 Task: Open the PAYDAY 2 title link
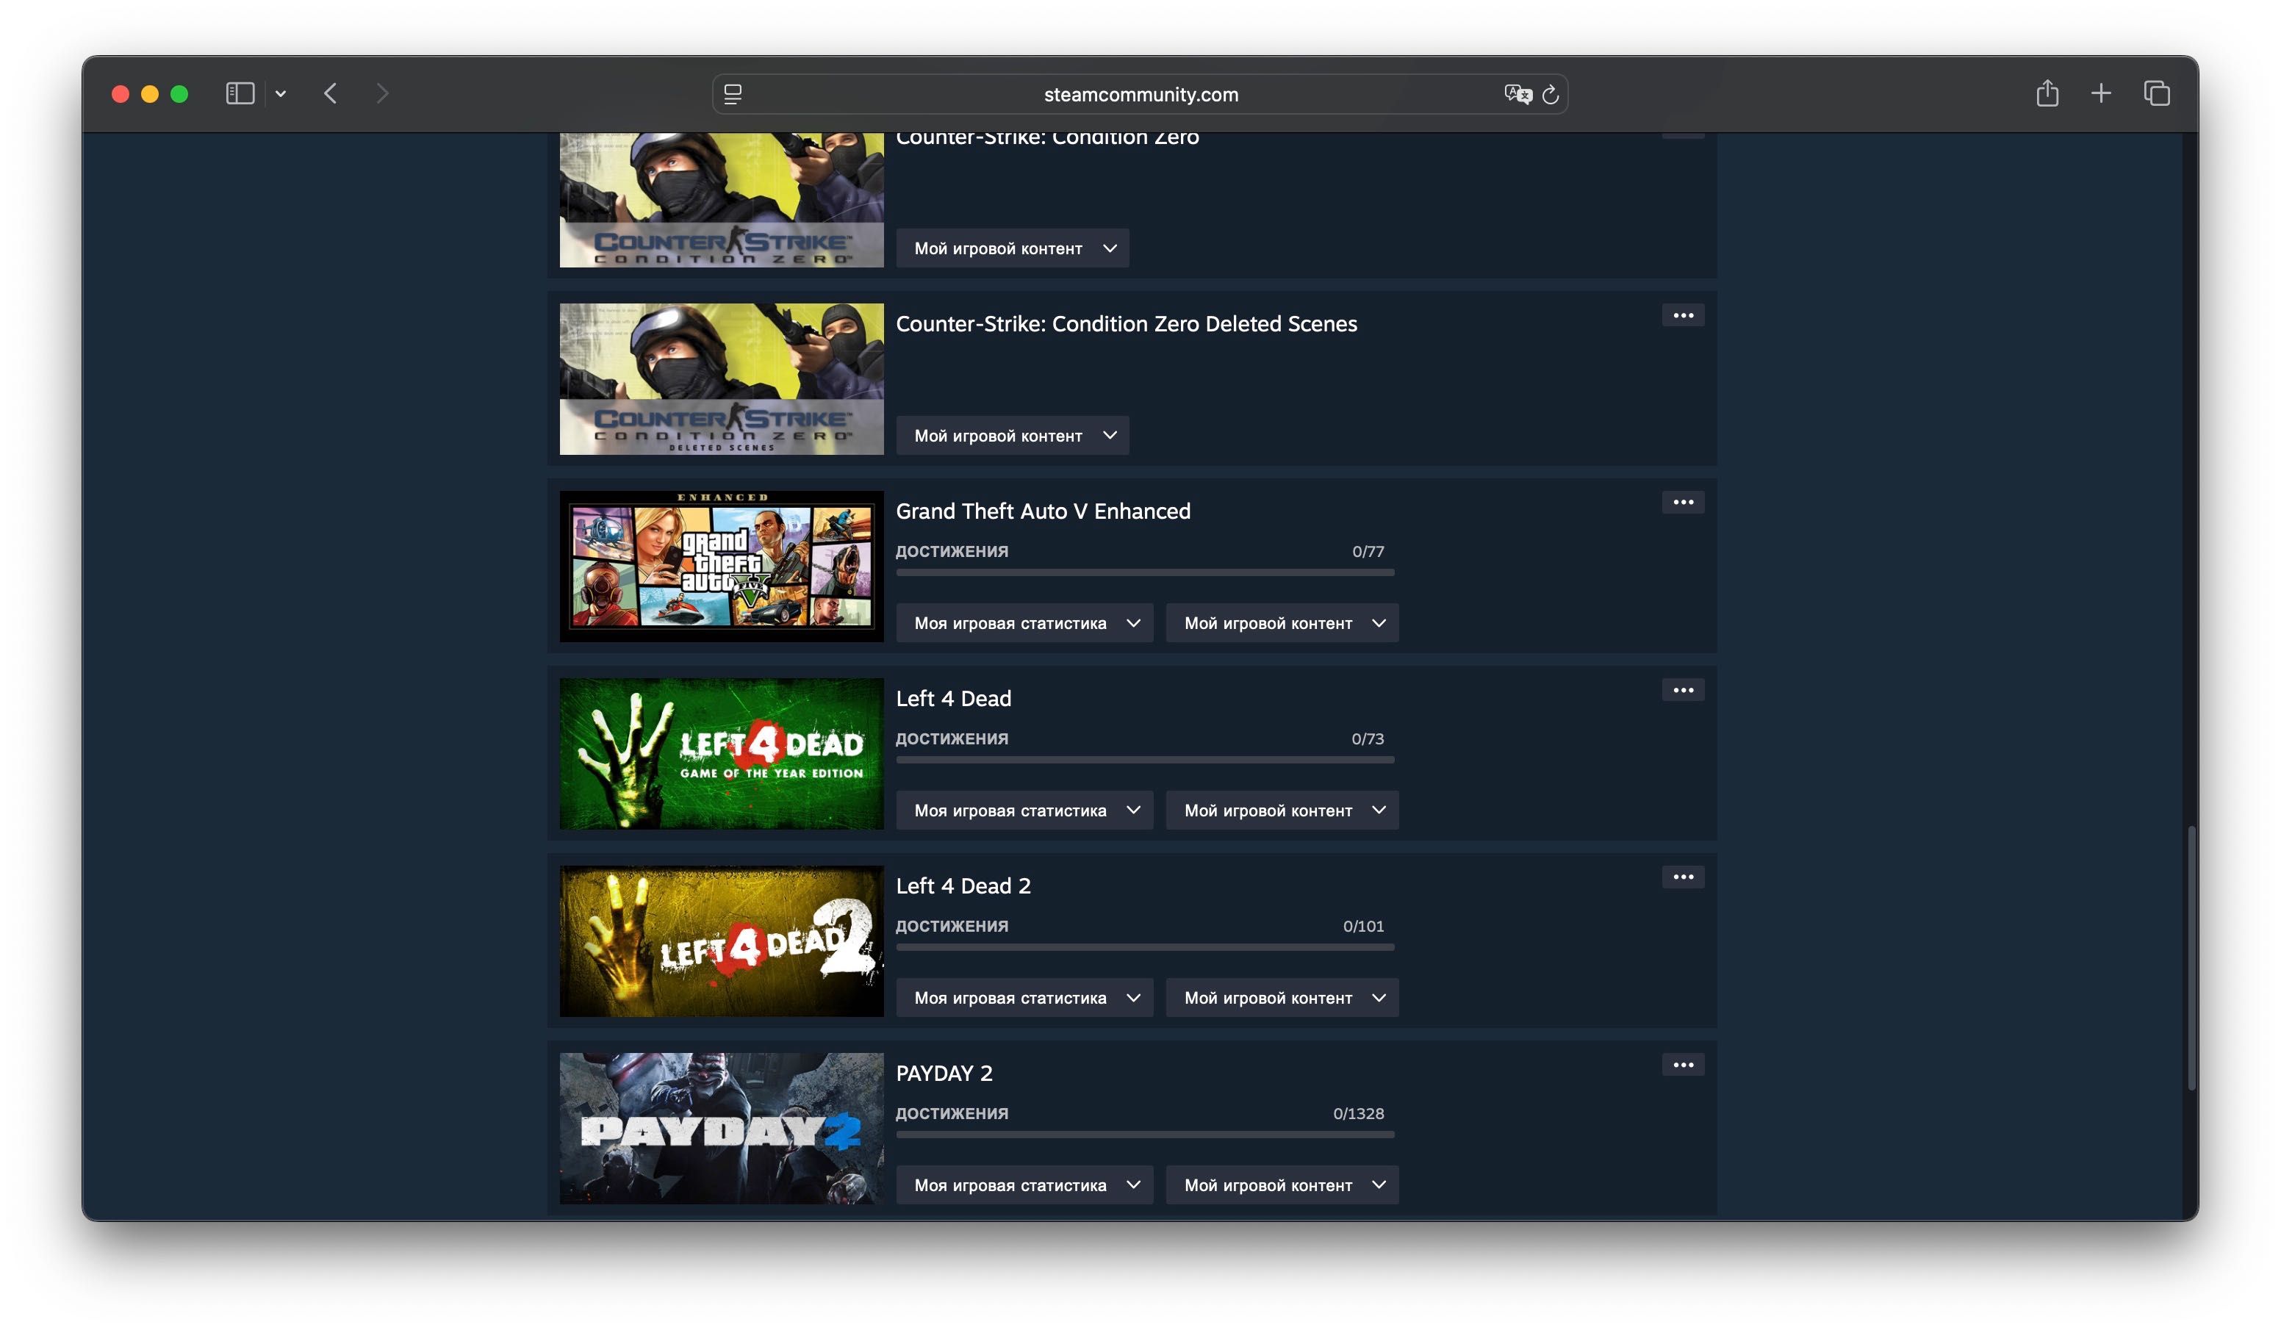944,1074
